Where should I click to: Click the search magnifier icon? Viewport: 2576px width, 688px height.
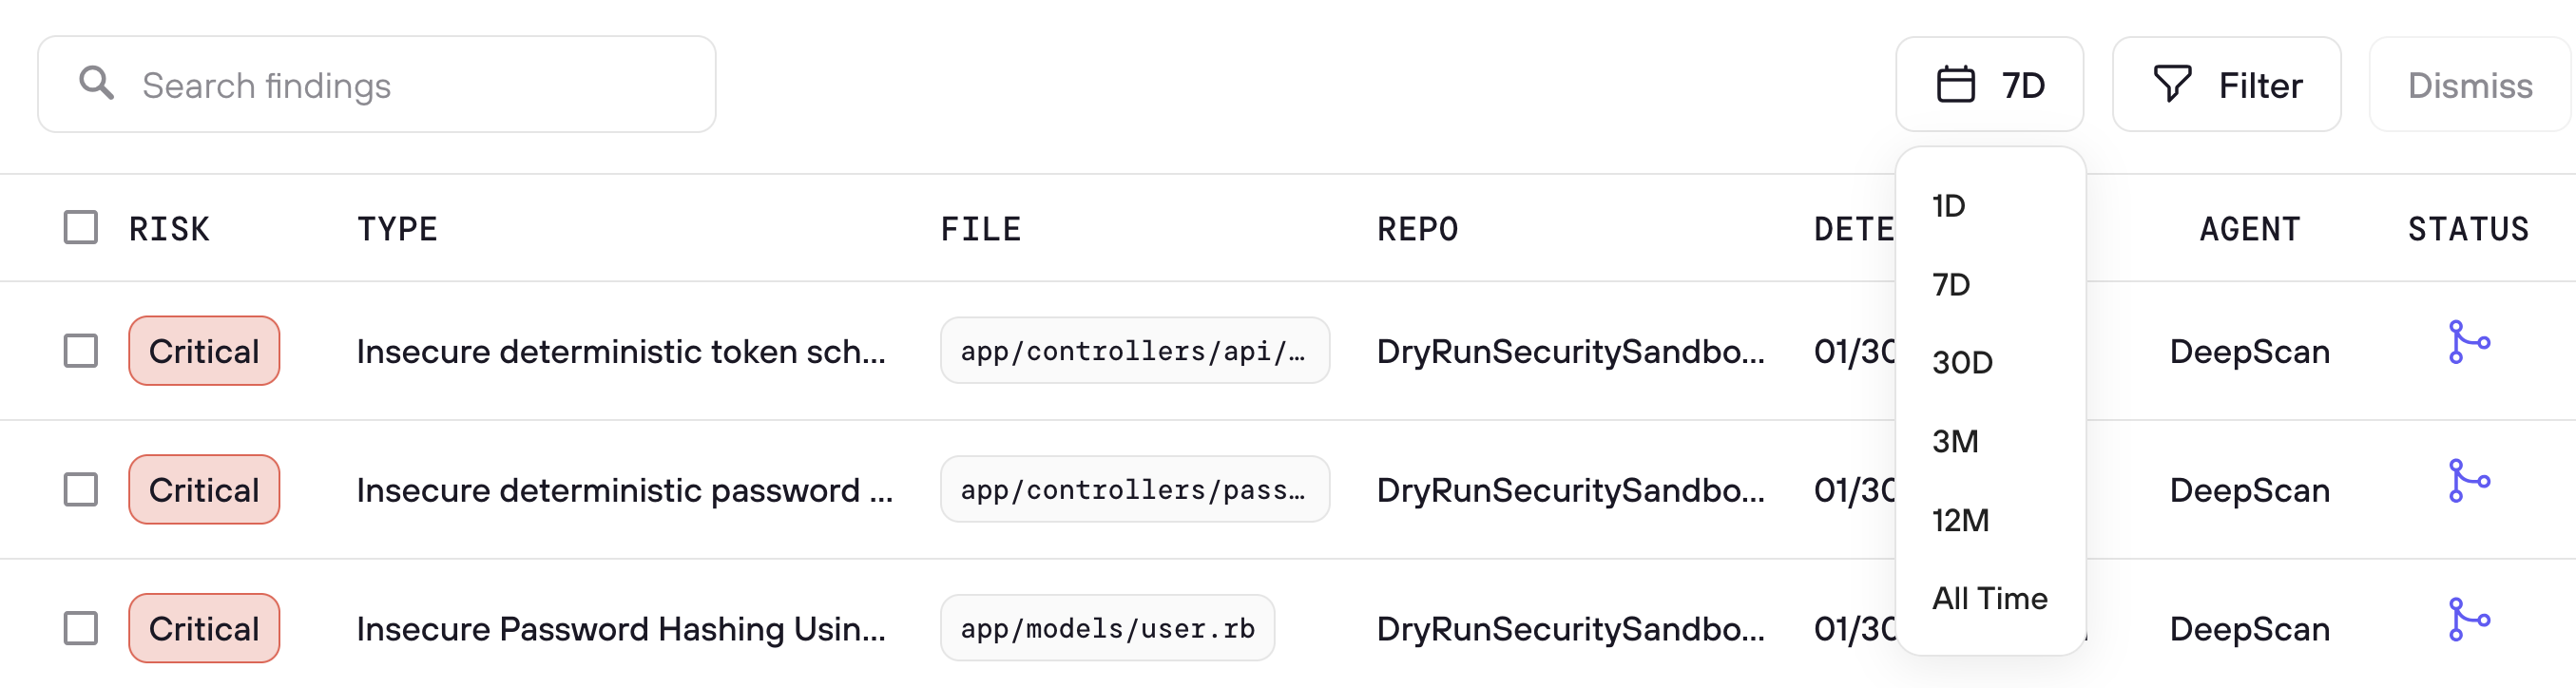coord(97,84)
